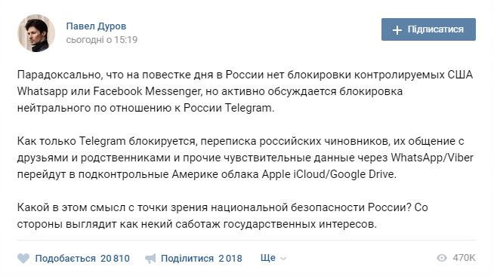Open the Ще more actions menu

pos(268,258)
